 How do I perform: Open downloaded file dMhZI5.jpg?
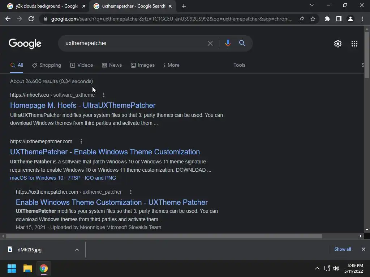point(30,250)
